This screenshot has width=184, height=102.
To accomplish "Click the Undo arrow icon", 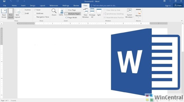I will coord(11,1).
